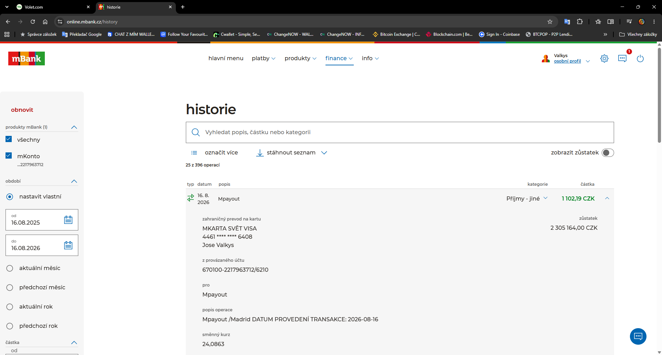Click the browser back arrow
Image resolution: width=662 pixels, height=355 pixels.
(x=8, y=22)
